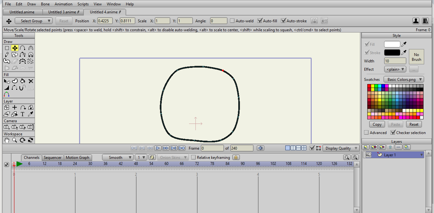This screenshot has width=434, height=213.
Task: Click the black Stroke color swatch
Action: click(x=392, y=53)
